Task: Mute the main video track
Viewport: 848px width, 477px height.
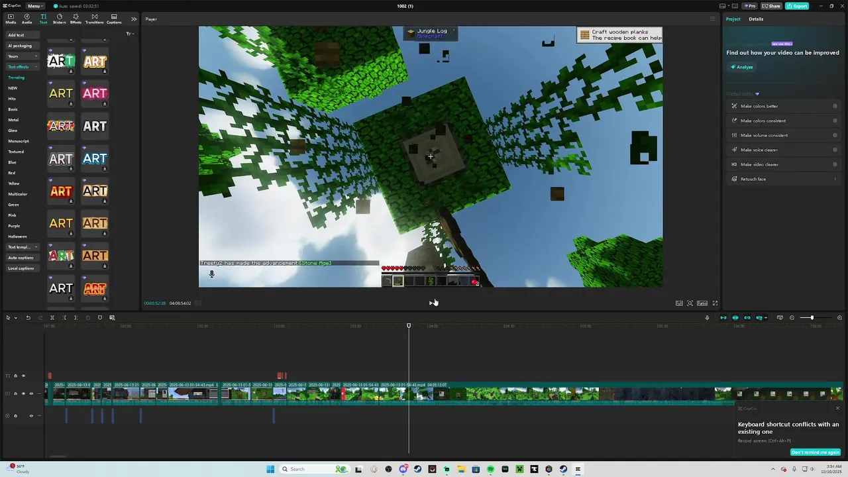Action: pyautogui.click(x=32, y=394)
